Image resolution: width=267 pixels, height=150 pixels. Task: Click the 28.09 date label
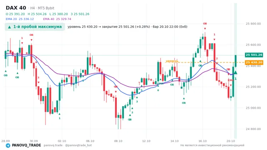click(x=5, y=141)
